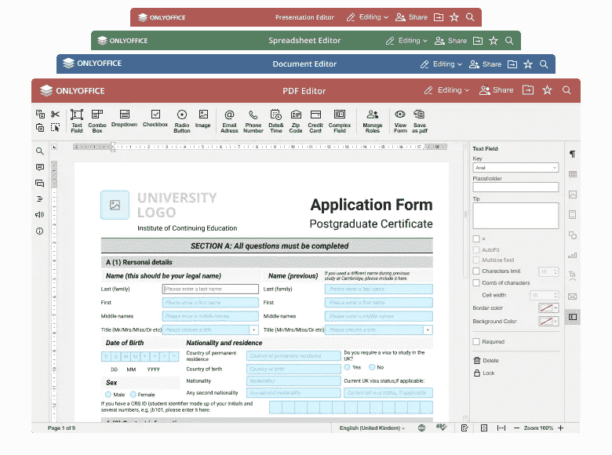
Task: Mark the field as Required
Action: click(x=476, y=341)
